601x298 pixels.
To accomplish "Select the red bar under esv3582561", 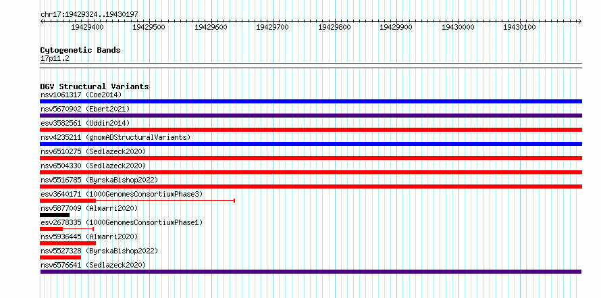I will (311, 130).
